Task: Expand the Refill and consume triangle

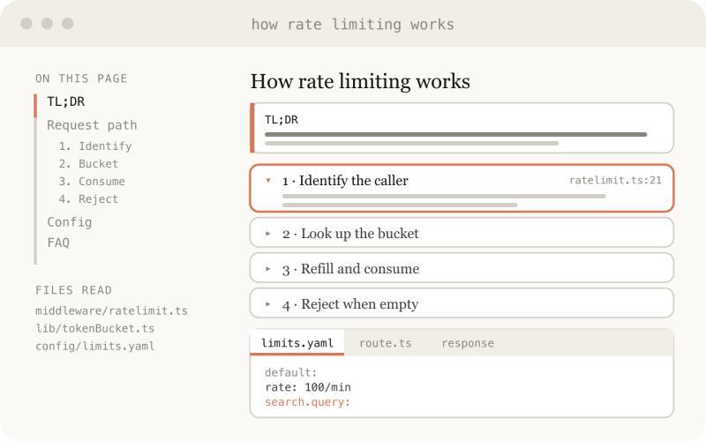Action: 268,269
